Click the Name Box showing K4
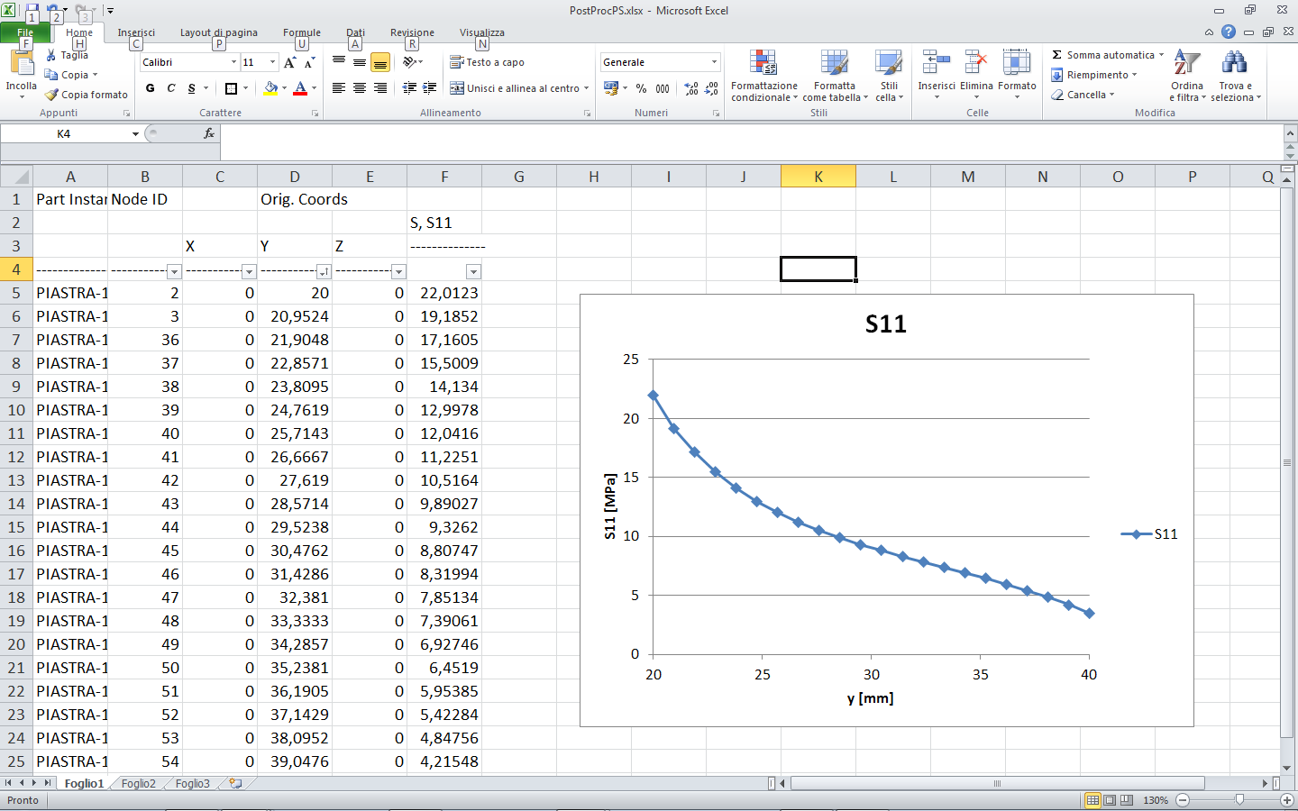 (64, 133)
